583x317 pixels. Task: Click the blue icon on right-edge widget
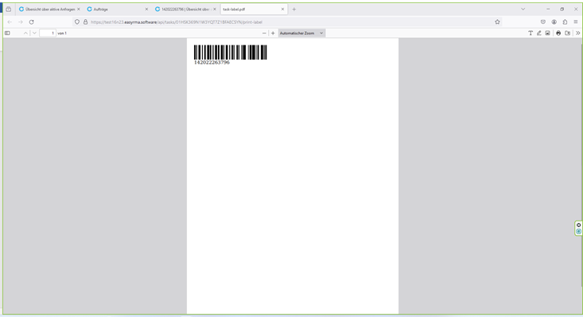(578, 231)
